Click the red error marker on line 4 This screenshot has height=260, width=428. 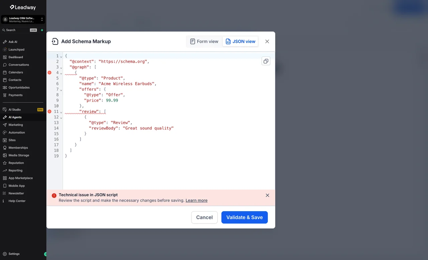point(49,73)
